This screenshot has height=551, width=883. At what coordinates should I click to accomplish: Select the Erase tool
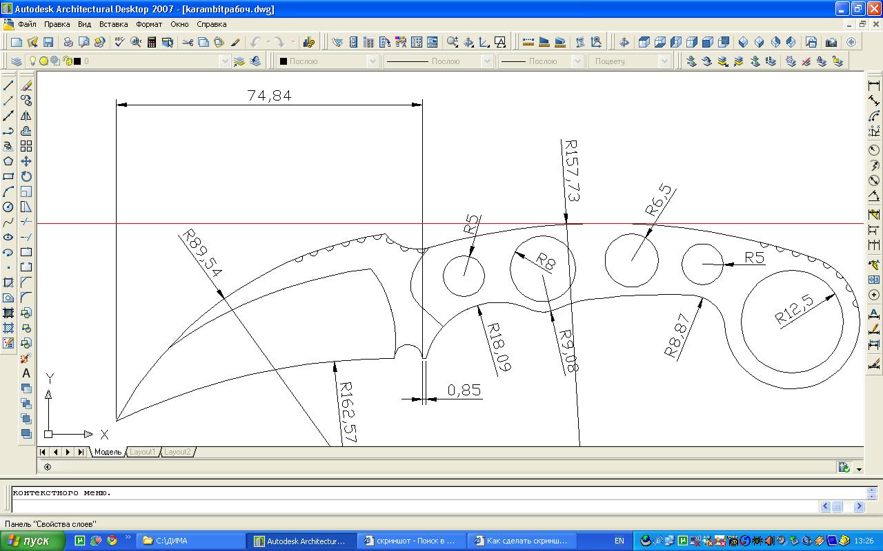pos(26,86)
